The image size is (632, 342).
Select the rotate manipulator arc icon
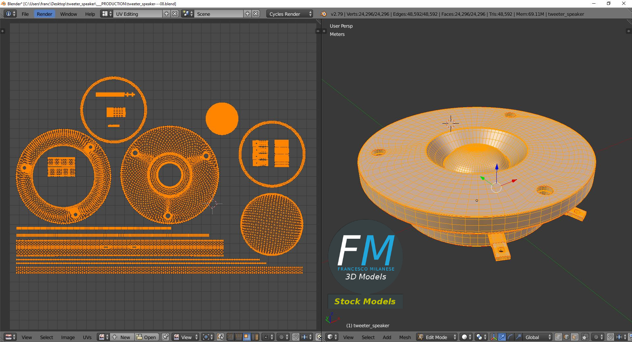pos(510,337)
